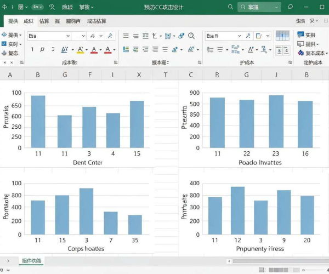Click the blue-green left align list icon

coord(126,50)
